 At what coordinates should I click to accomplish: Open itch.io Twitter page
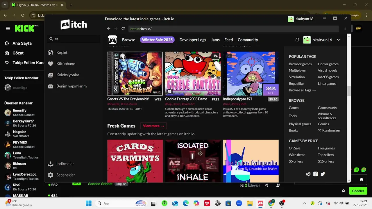tap(323, 174)
